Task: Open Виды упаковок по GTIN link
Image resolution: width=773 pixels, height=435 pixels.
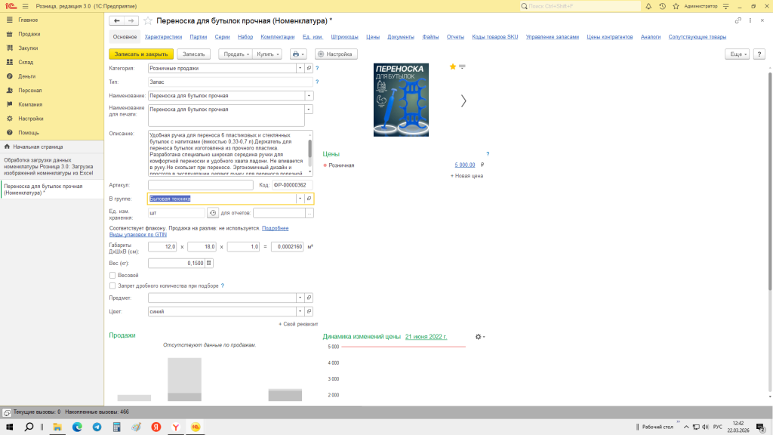Action: pyautogui.click(x=138, y=235)
